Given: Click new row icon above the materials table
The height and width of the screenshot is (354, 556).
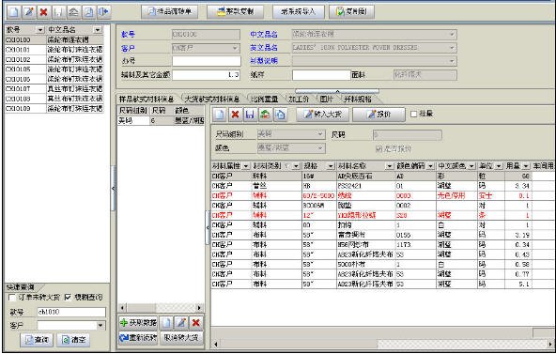Looking at the screenshot, I should click(x=220, y=115).
